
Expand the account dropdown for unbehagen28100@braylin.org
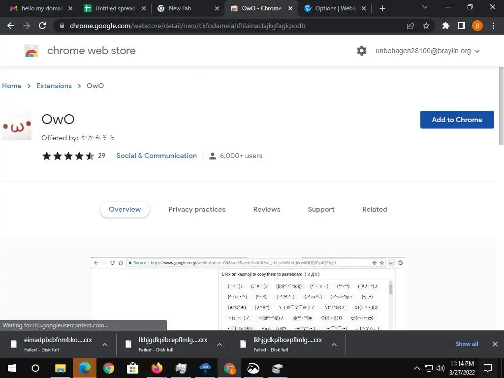(x=477, y=51)
